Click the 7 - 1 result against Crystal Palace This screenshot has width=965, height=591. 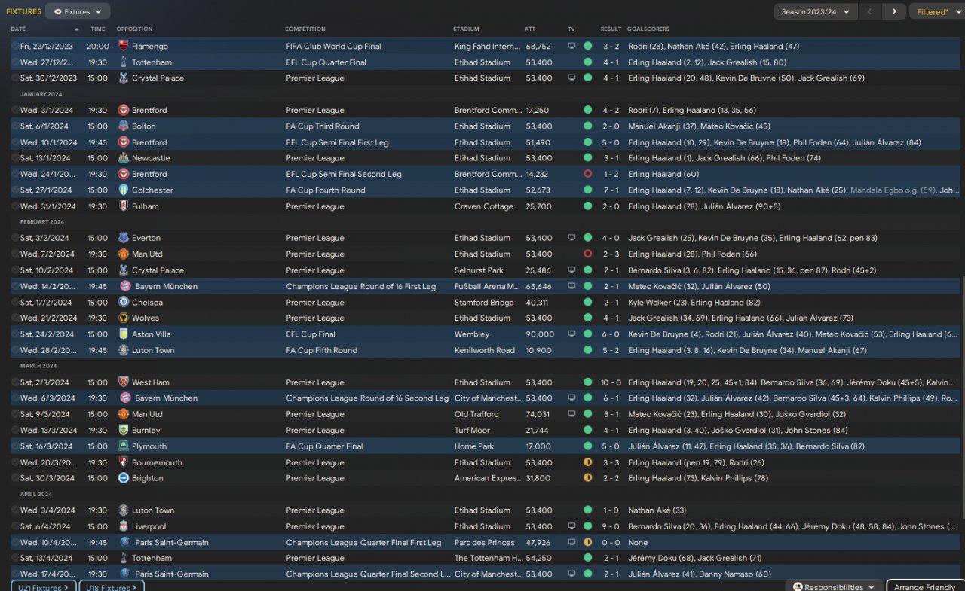point(611,270)
